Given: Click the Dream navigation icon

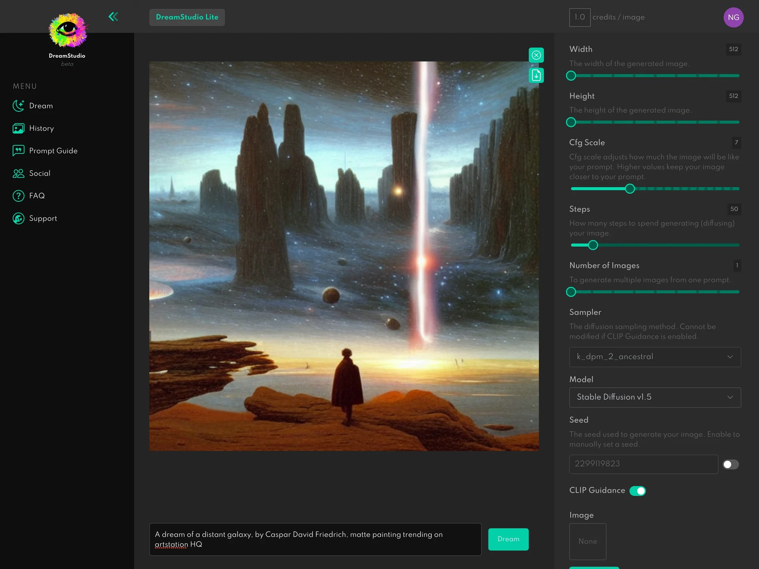Looking at the screenshot, I should pyautogui.click(x=18, y=105).
